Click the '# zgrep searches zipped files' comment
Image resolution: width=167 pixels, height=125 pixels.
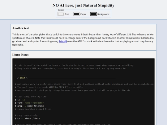coord(33,109)
